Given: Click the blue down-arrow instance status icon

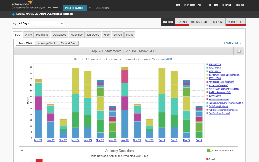Looking at the screenshot, I should (x=13, y=14).
